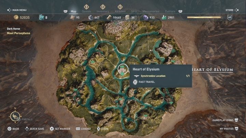Toggle Gameplay Icons visibility
Viewport: 246px width, 138px height.
pyautogui.click(x=225, y=120)
